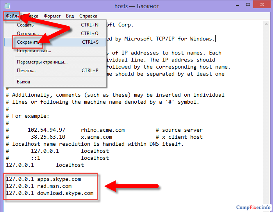Click the scrollbar up arrow

[x=266, y=24]
